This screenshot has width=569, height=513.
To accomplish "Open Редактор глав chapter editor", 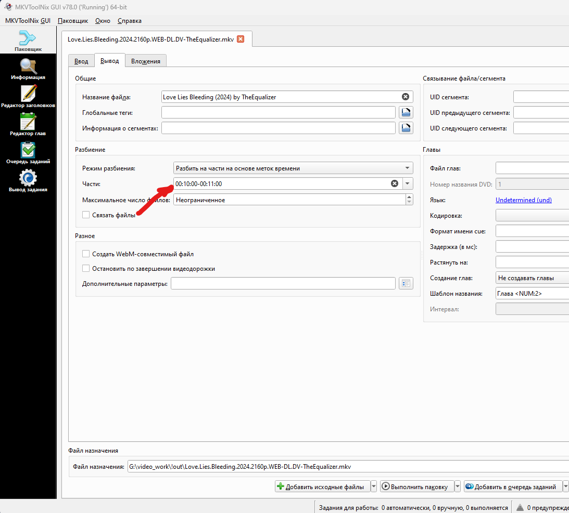I will 28,125.
